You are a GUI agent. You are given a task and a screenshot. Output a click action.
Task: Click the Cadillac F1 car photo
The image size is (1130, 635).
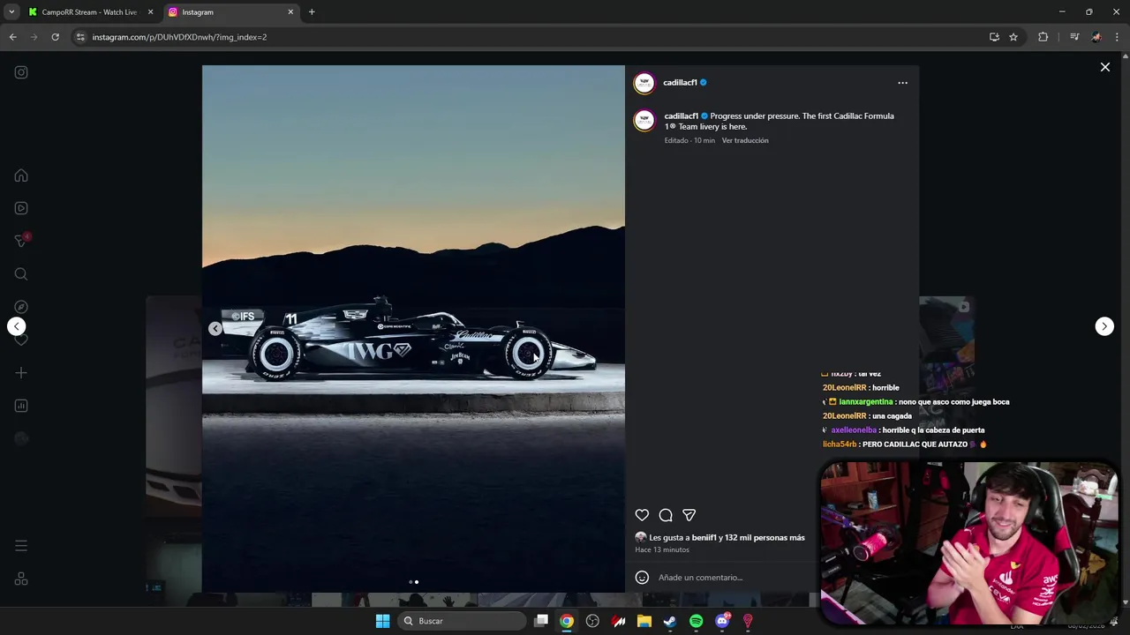tap(413, 329)
